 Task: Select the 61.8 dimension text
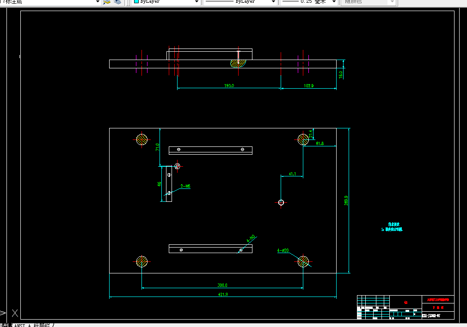[320, 144]
